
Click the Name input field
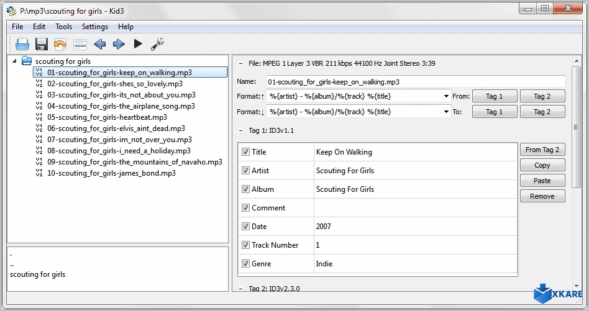point(416,82)
